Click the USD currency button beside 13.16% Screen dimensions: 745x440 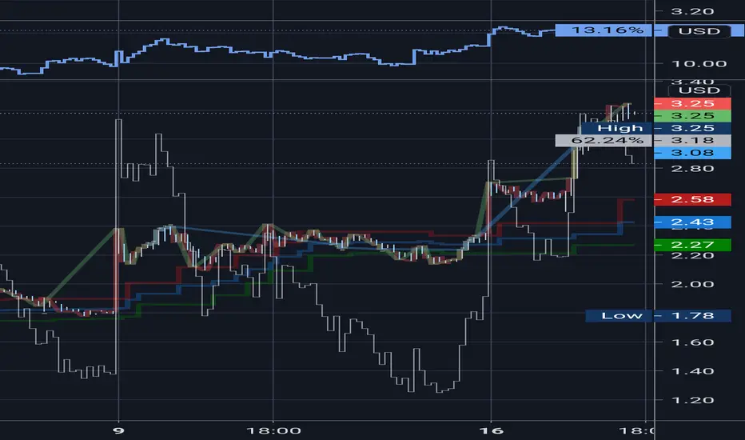(699, 31)
